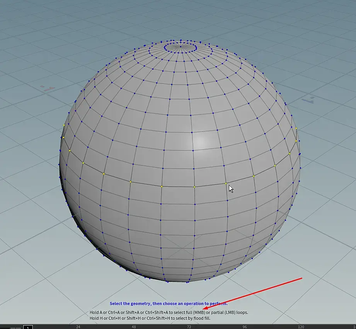The width and height of the screenshot is (356, 329).
Task: Click the 'Hold A or Ctrl+A' loop hint
Action: pos(169,312)
